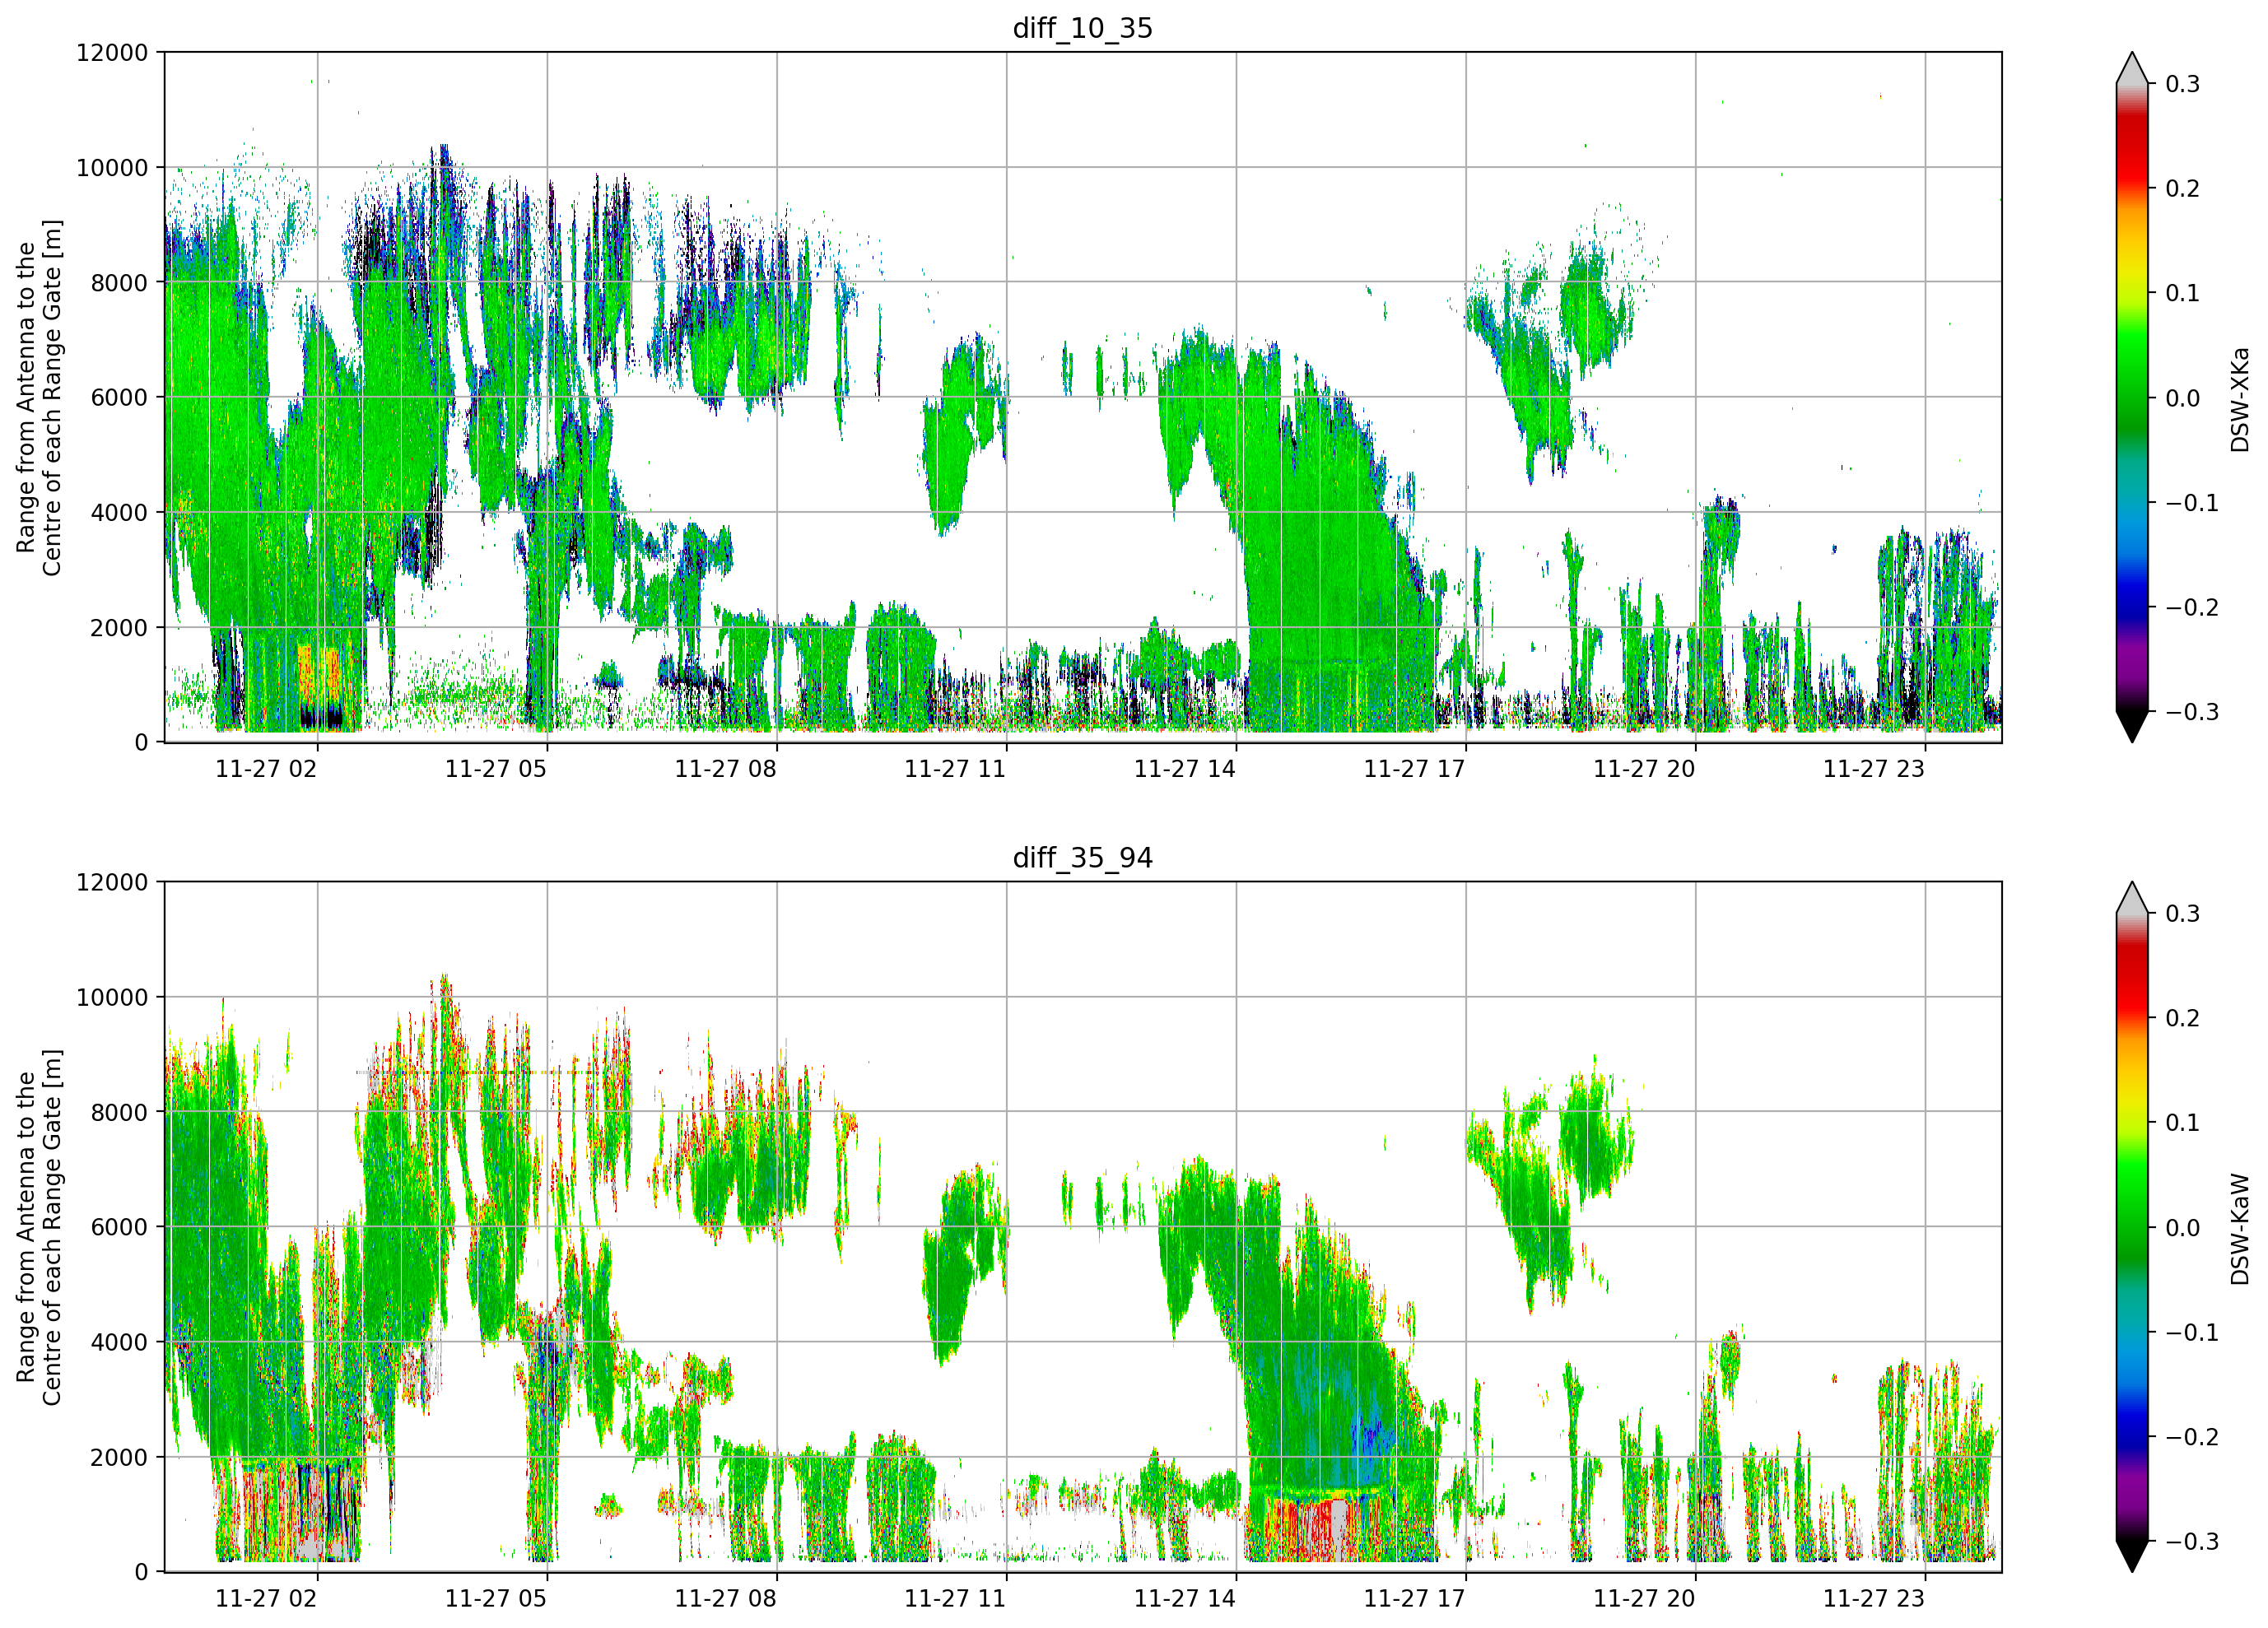Click the 11-27 23 x-tick under diff_10_35
The width and height of the screenshot is (2268, 1628).
coord(1874,769)
